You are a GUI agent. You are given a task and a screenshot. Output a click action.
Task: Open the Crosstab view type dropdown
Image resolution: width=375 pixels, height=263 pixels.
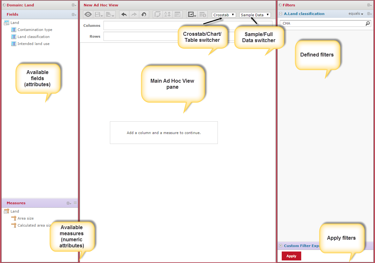[x=224, y=15]
